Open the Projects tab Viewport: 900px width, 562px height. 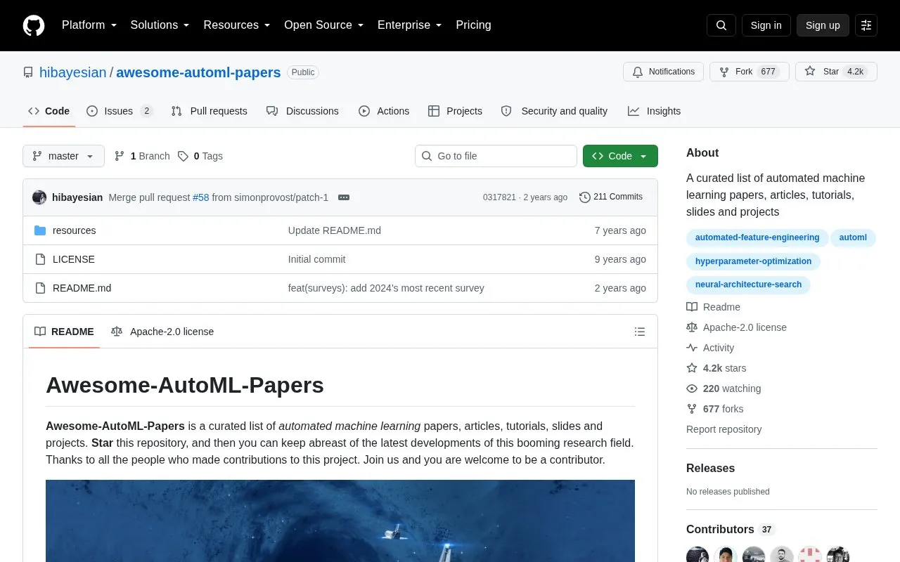click(455, 111)
